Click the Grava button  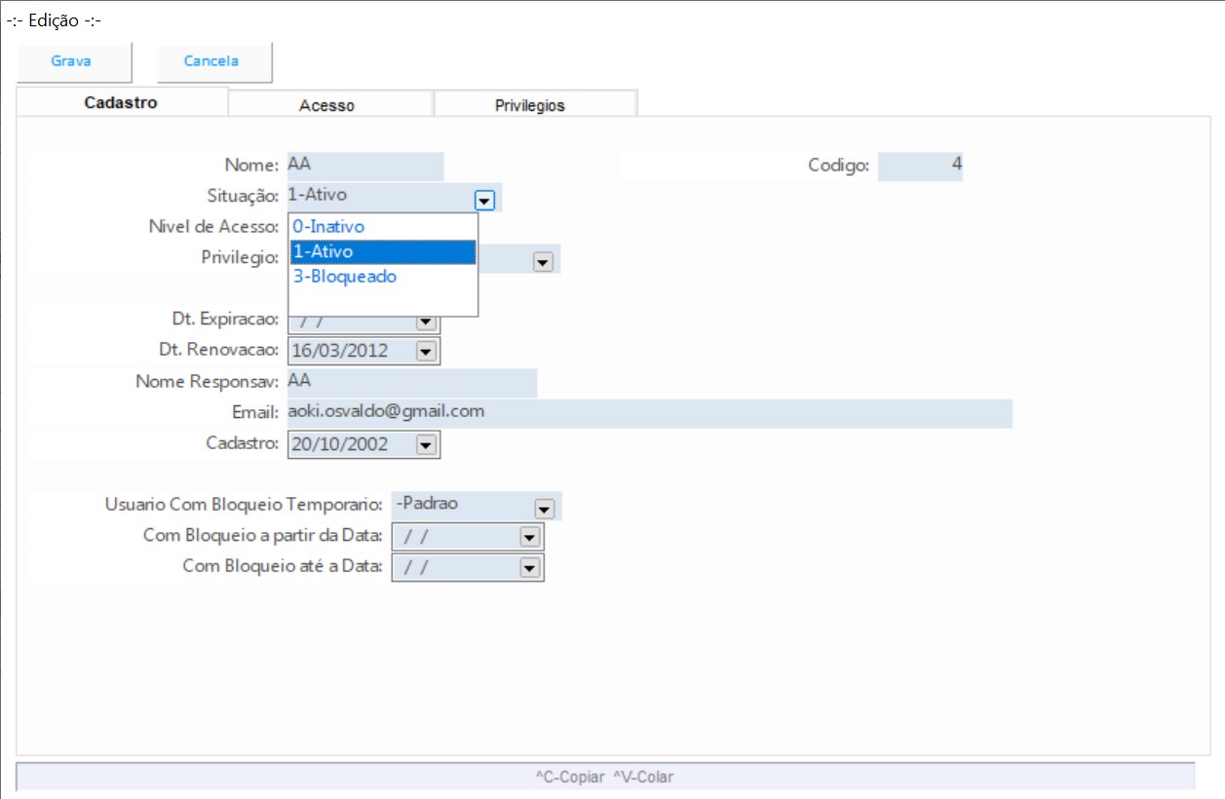(x=72, y=61)
